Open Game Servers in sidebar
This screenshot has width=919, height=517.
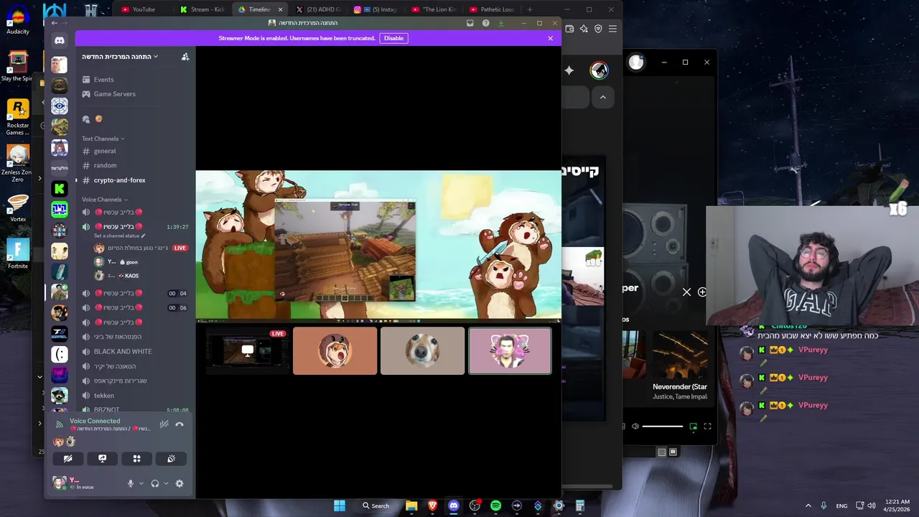(x=114, y=94)
